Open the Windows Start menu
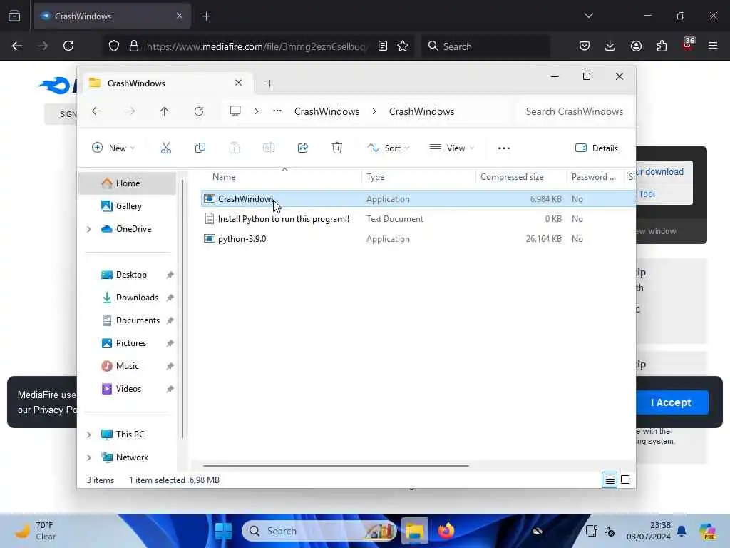Viewport: 730px width, 548px height. [x=223, y=531]
